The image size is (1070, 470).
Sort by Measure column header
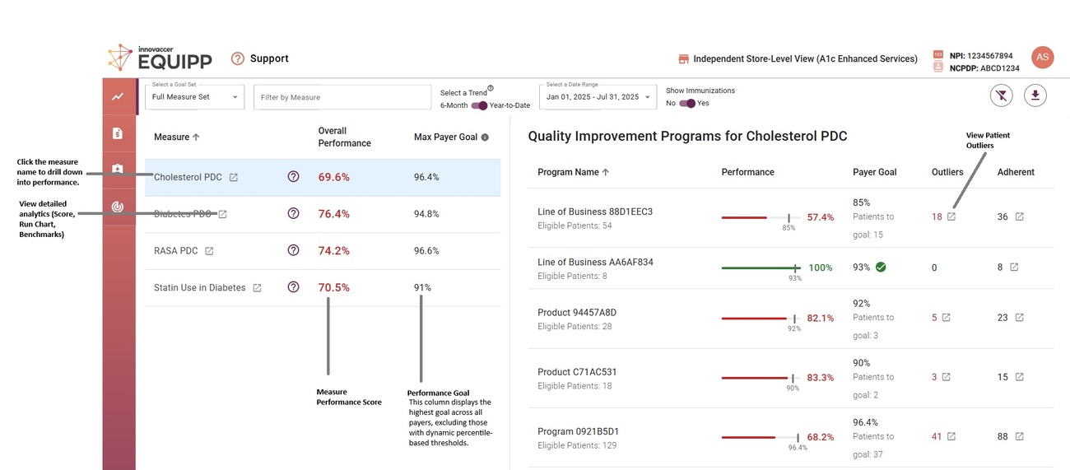click(176, 137)
